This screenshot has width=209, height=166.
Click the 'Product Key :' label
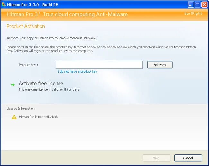(x=28, y=65)
